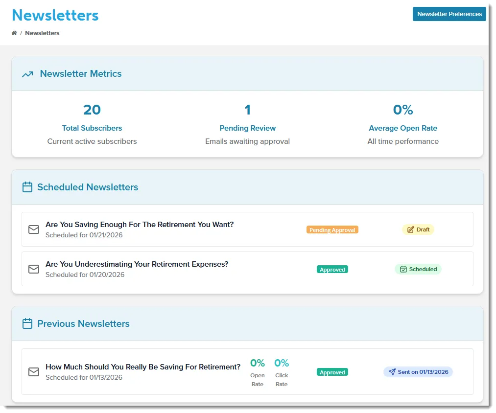
Task: Select the 1 Pending Review count
Action: click(x=247, y=110)
